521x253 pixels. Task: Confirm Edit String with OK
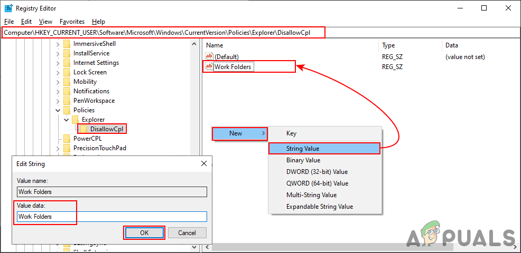(144, 233)
